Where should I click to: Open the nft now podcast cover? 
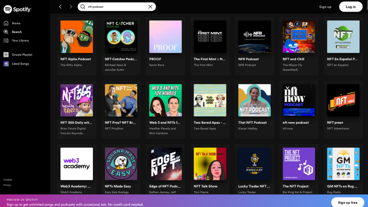[299, 100]
